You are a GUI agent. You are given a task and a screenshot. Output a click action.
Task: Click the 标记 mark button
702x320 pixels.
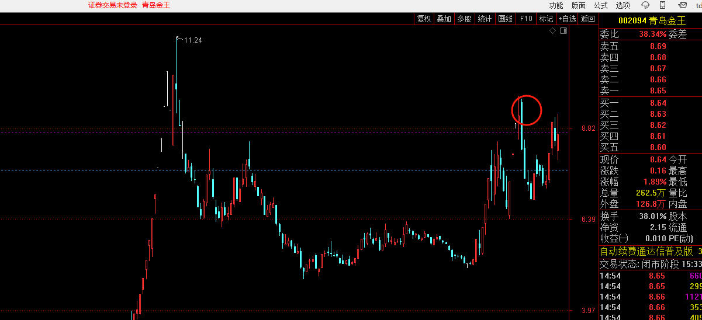(x=546, y=19)
